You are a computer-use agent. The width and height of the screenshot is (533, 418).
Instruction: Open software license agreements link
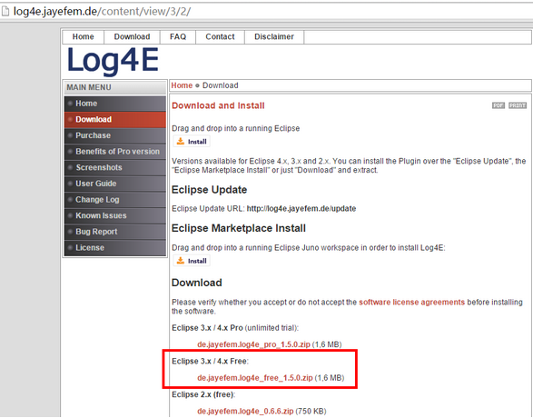(x=411, y=302)
